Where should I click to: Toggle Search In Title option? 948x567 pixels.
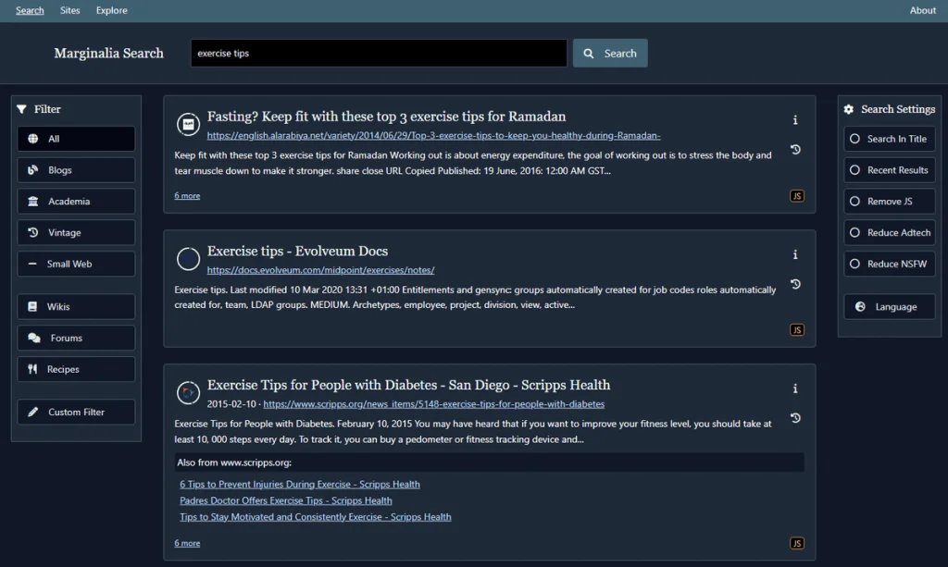pos(890,139)
